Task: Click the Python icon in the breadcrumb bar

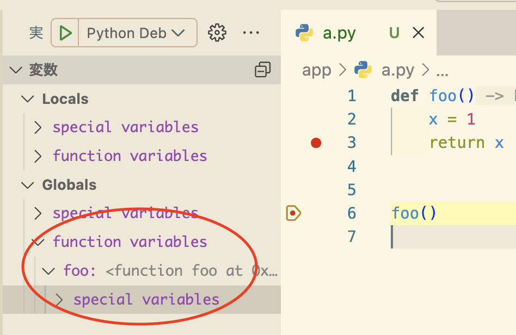Action: pyautogui.click(x=363, y=70)
